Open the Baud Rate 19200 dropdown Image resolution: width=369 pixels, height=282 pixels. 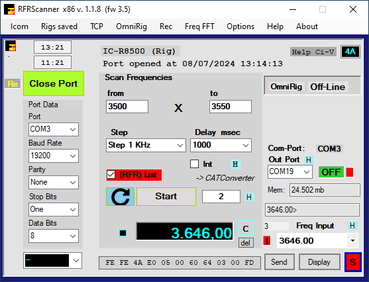[73, 156]
